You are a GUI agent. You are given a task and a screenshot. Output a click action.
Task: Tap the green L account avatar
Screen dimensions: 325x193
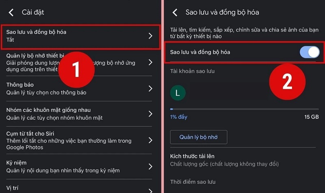tap(178, 93)
